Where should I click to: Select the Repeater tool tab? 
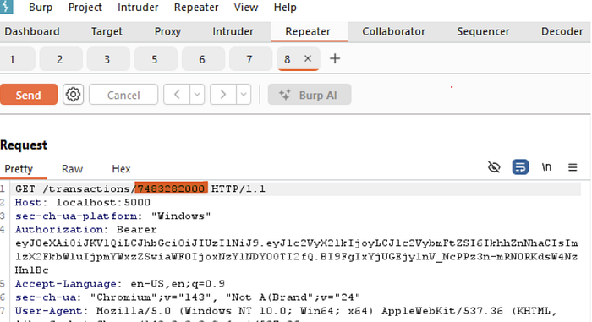[x=308, y=31]
